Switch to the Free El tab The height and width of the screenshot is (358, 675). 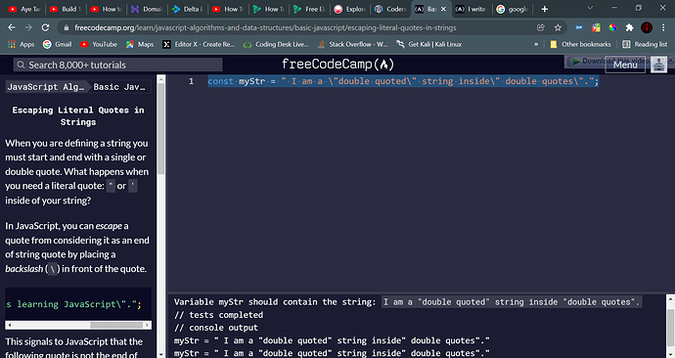tap(309, 9)
